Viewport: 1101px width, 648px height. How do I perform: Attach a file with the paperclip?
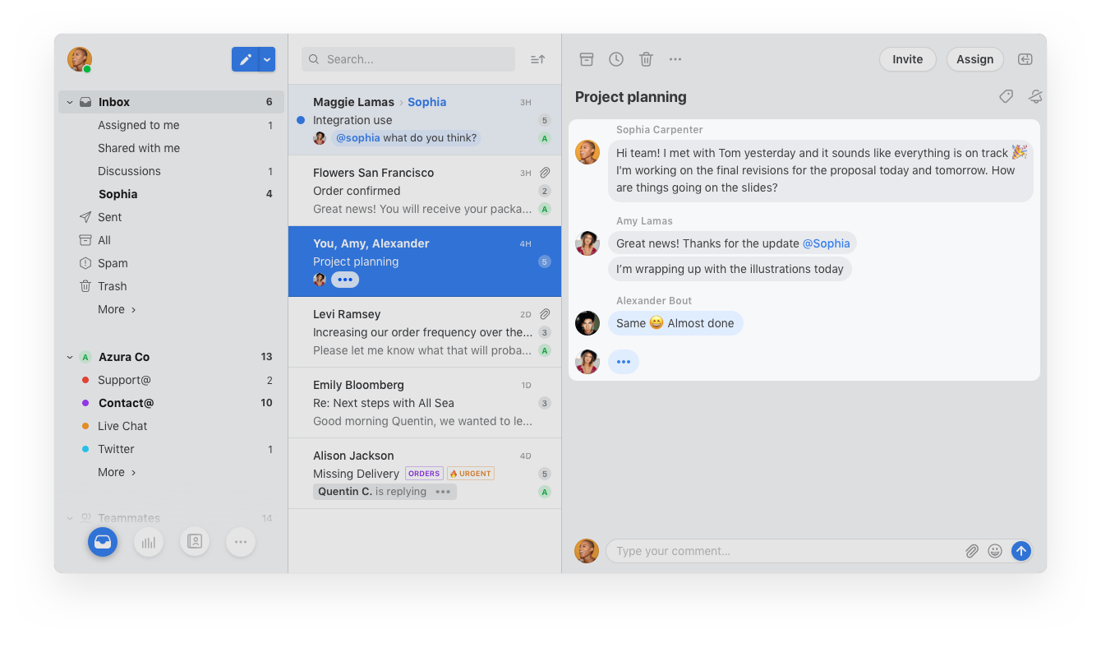[972, 551]
